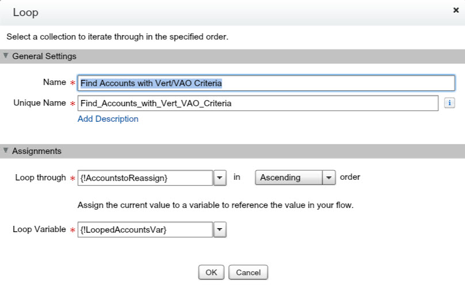Open the Loop Variable dropdown arrow

(x=220, y=230)
